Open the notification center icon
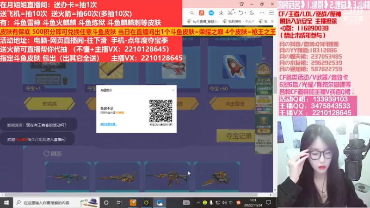Screen dimensions: 370x208 point(269,202)
